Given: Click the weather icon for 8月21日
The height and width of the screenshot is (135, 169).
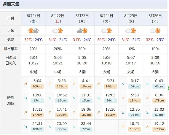Looking at the screenshot, I should point(34,31).
